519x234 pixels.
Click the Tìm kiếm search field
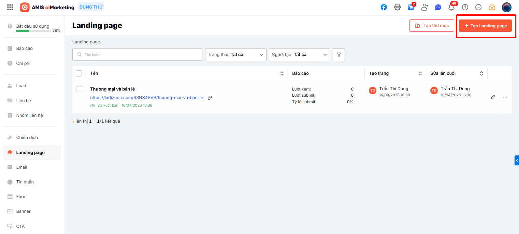coord(137,55)
